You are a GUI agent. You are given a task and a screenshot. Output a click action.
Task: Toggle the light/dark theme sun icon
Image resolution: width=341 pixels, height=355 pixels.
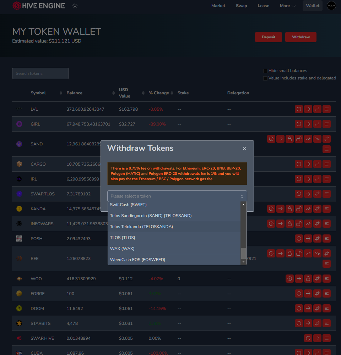[x=75, y=6]
